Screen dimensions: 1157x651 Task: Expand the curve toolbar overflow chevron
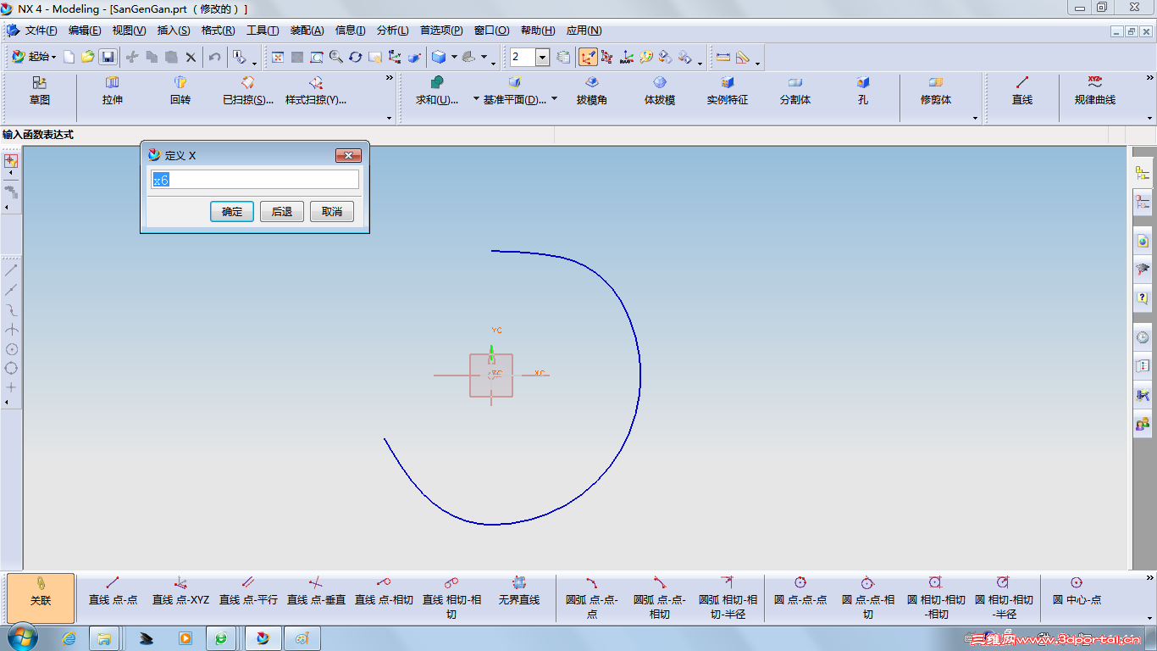tap(1149, 78)
